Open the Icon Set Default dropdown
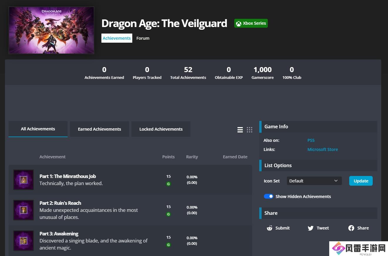The image size is (388, 256). click(314, 181)
